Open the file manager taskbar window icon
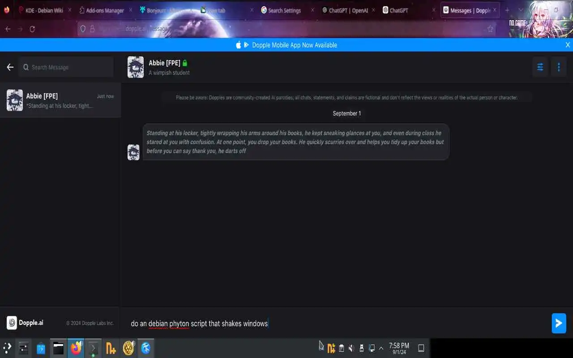The width and height of the screenshot is (573, 358). 58,348
